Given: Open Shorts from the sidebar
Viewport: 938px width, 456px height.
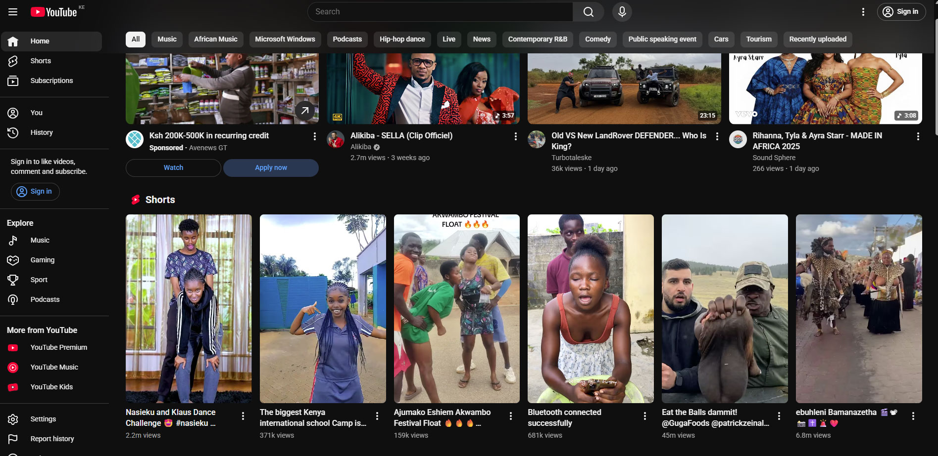Looking at the screenshot, I should [41, 61].
